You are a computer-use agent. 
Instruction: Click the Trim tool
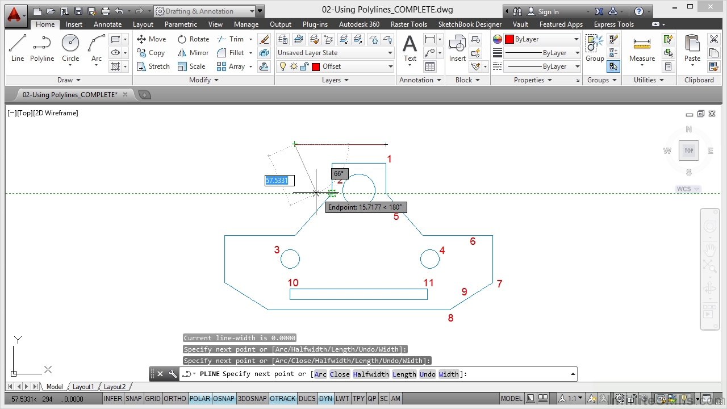231,39
